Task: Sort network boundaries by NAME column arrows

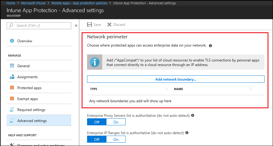Action: 250,89
